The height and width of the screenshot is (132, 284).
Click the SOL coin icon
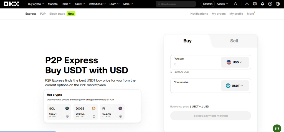click(x=67, y=108)
